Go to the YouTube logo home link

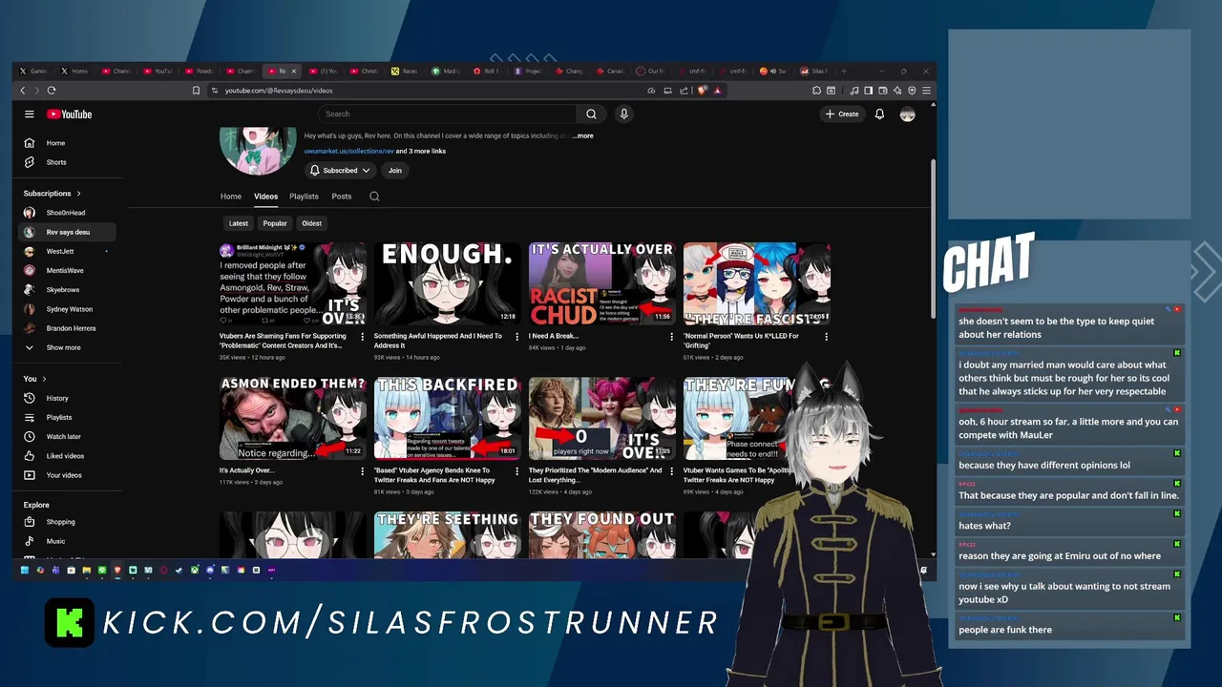(70, 114)
